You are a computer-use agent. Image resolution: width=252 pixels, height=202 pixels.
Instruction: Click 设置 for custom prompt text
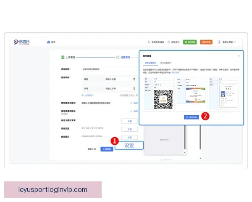pyautogui.click(x=129, y=121)
